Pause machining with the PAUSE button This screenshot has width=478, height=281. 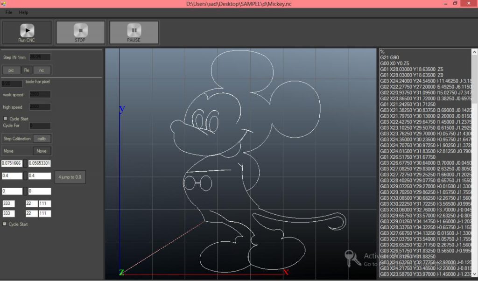tap(134, 32)
